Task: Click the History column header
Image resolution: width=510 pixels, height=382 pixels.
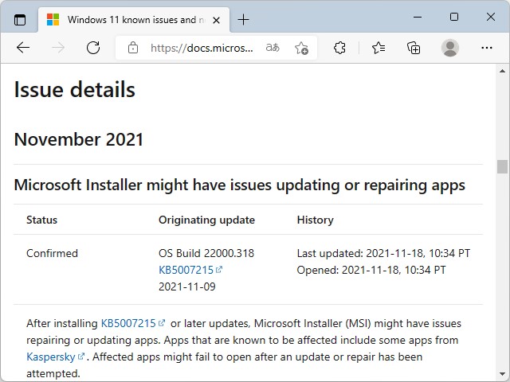Action: (x=316, y=220)
